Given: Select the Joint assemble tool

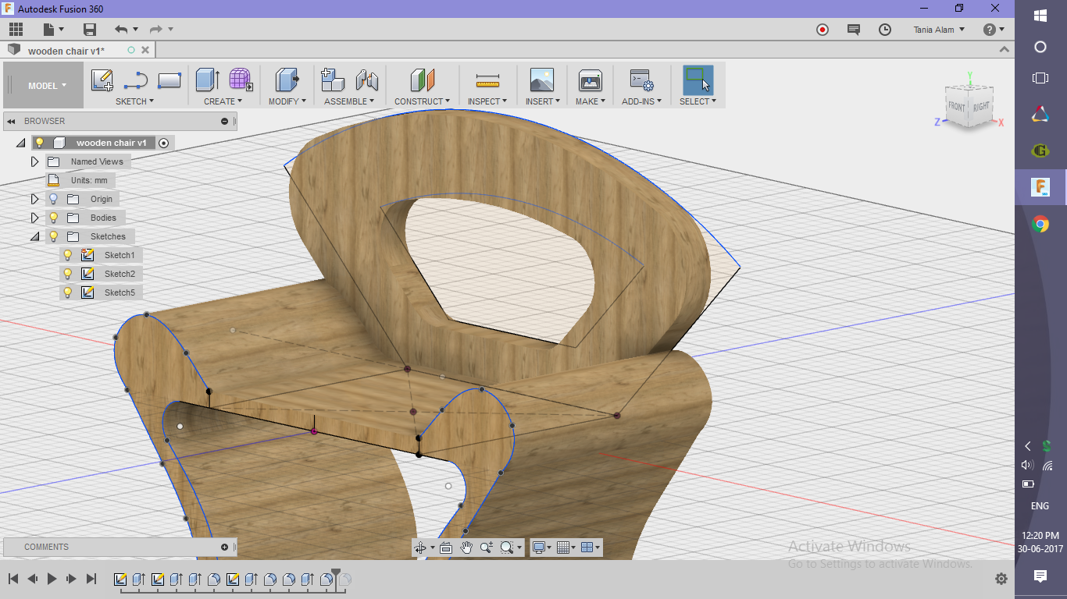Looking at the screenshot, I should tap(367, 80).
